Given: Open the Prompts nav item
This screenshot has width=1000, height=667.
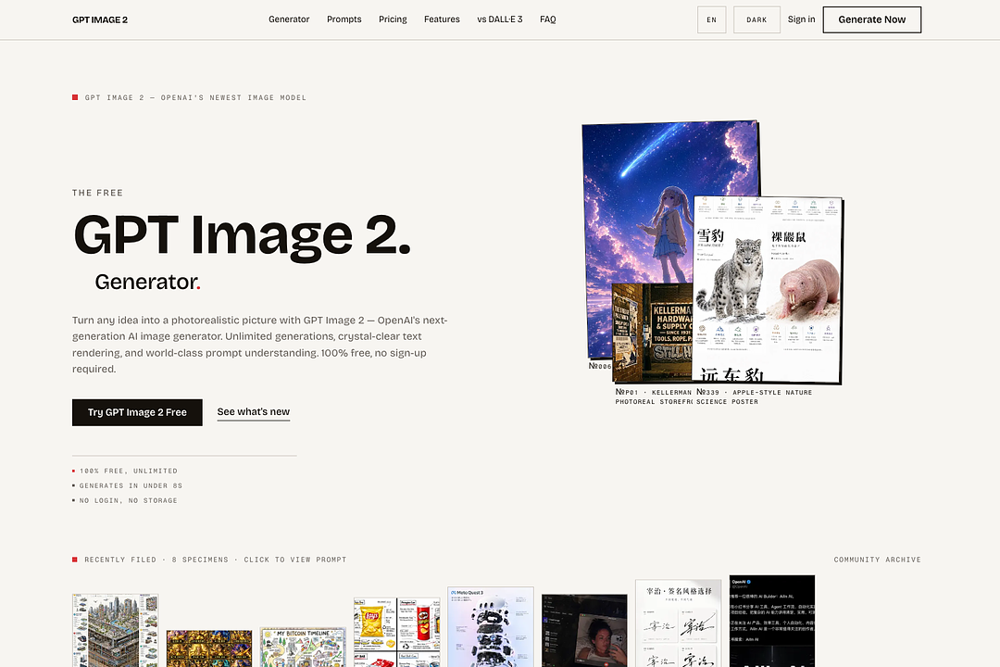Looking at the screenshot, I should (344, 19).
